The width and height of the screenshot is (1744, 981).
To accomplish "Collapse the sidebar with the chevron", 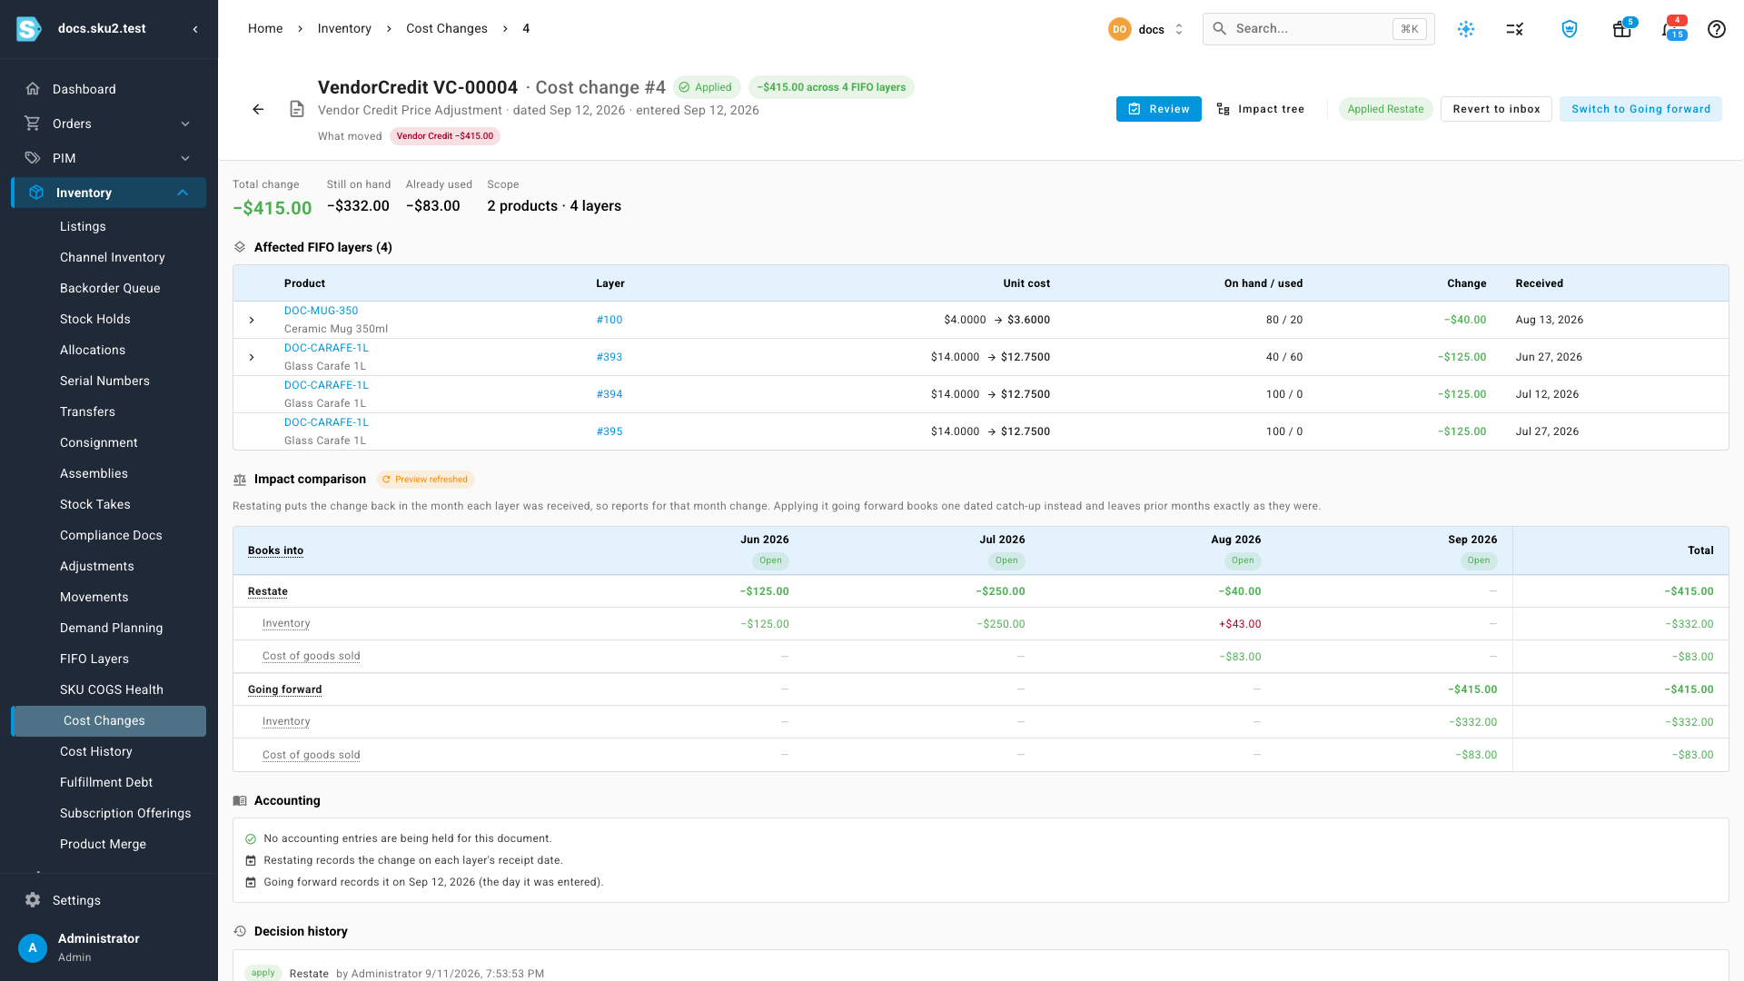I will (x=195, y=29).
